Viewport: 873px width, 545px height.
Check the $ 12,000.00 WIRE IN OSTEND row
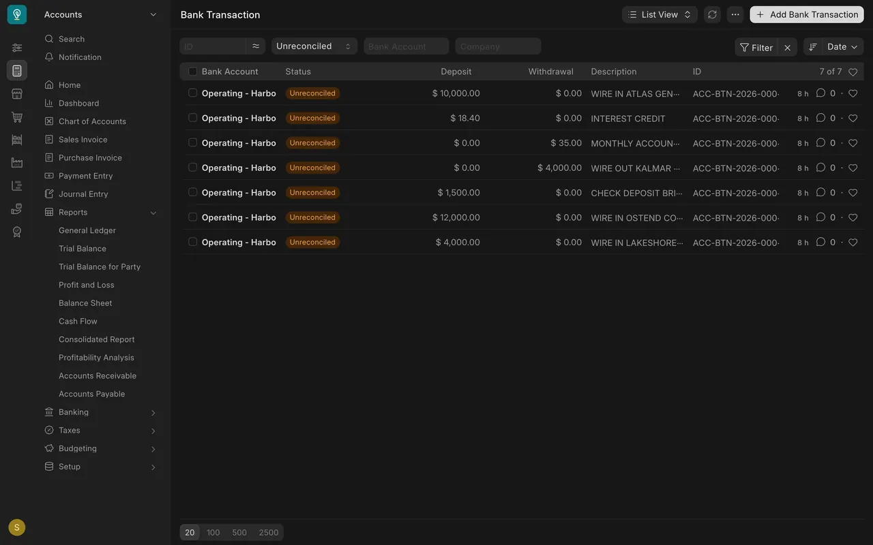tap(192, 217)
